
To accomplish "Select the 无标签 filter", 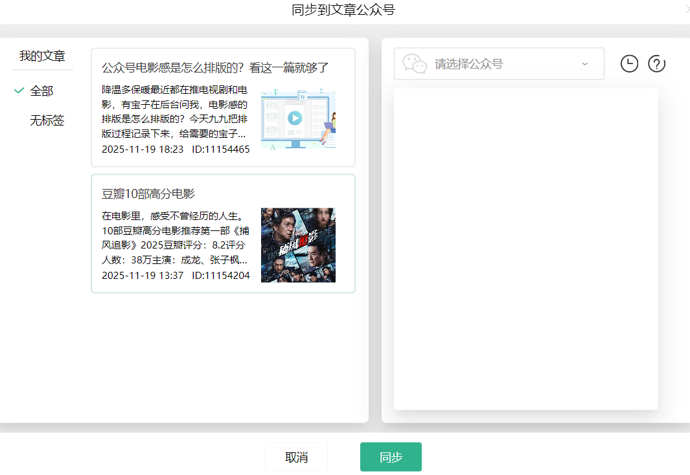I will pos(47,120).
